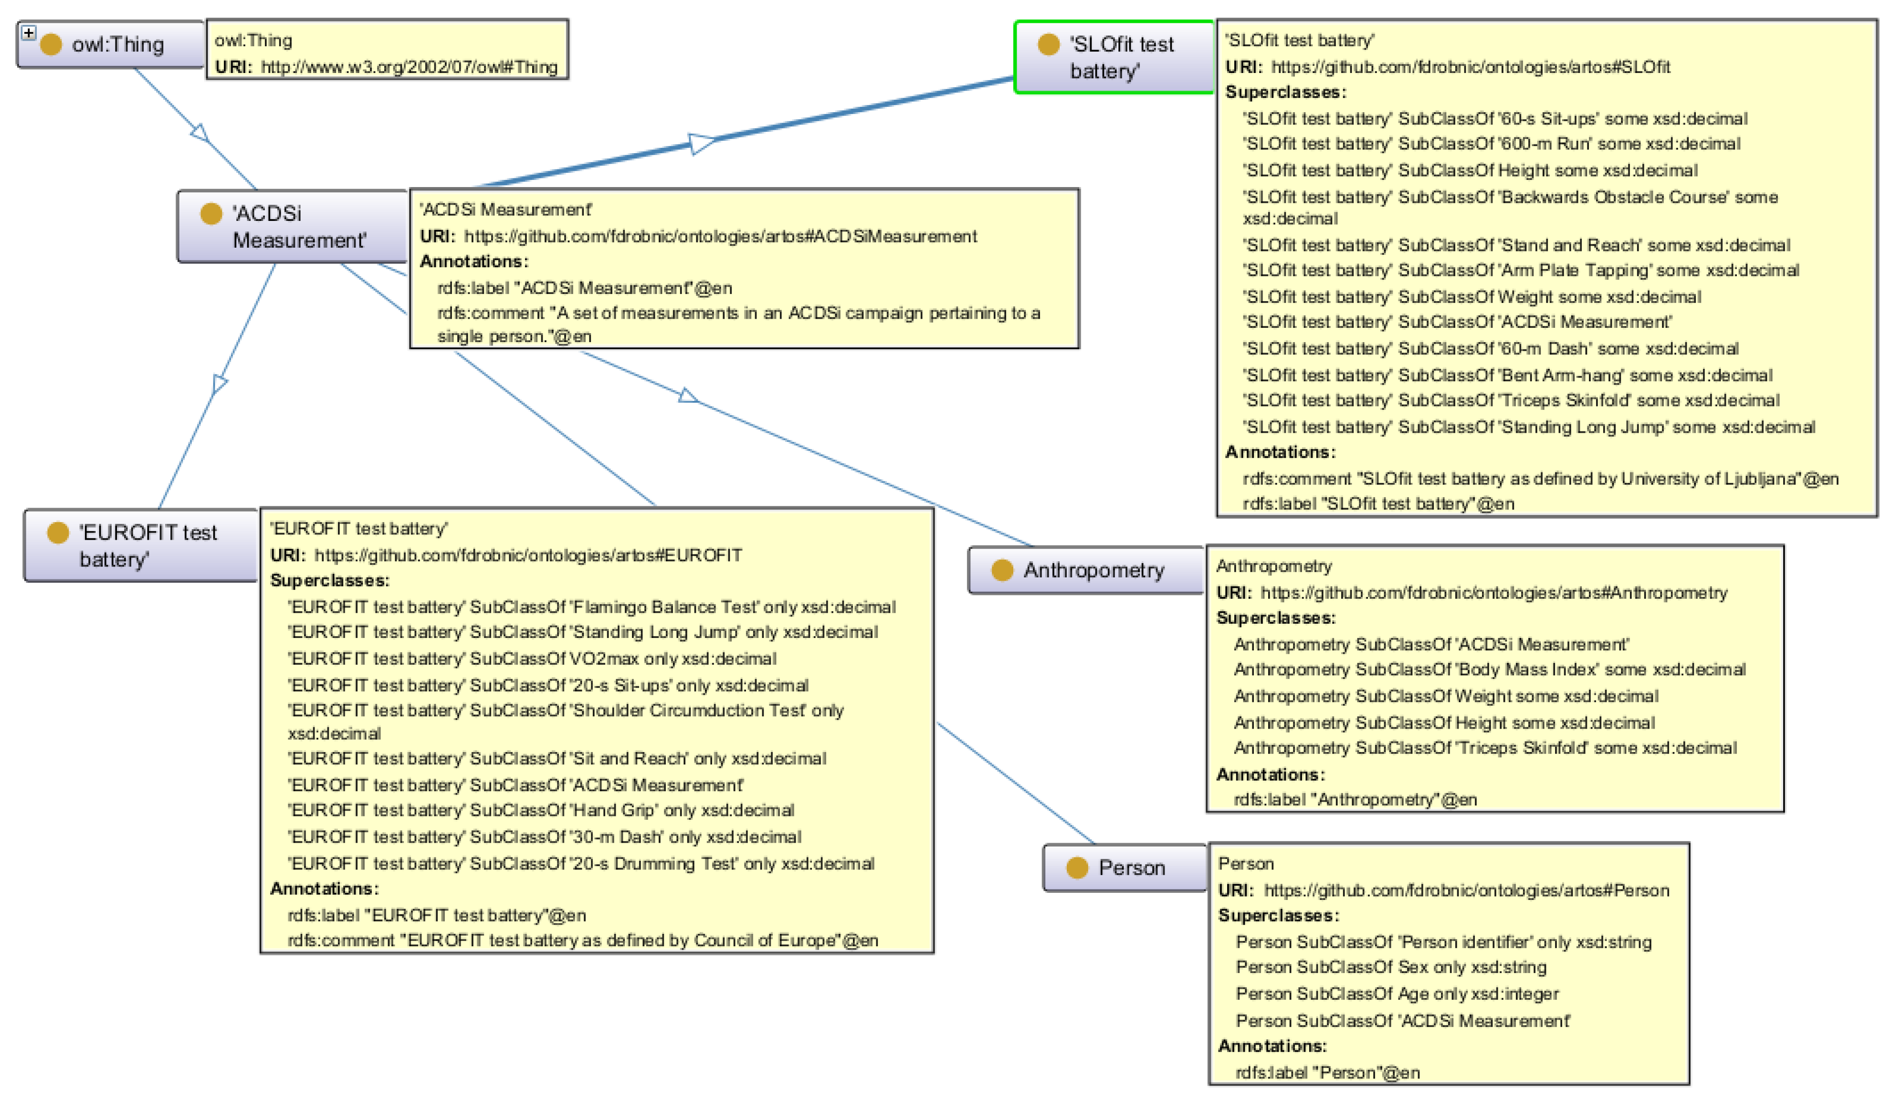Expand the owl:Thing node plus icon

tap(29, 33)
